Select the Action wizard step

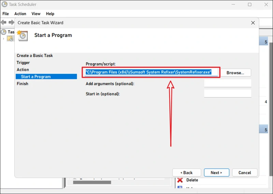tap(23, 70)
